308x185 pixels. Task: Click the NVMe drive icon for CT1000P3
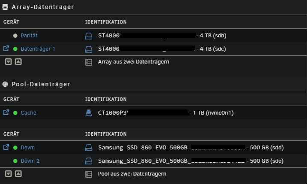point(89,113)
